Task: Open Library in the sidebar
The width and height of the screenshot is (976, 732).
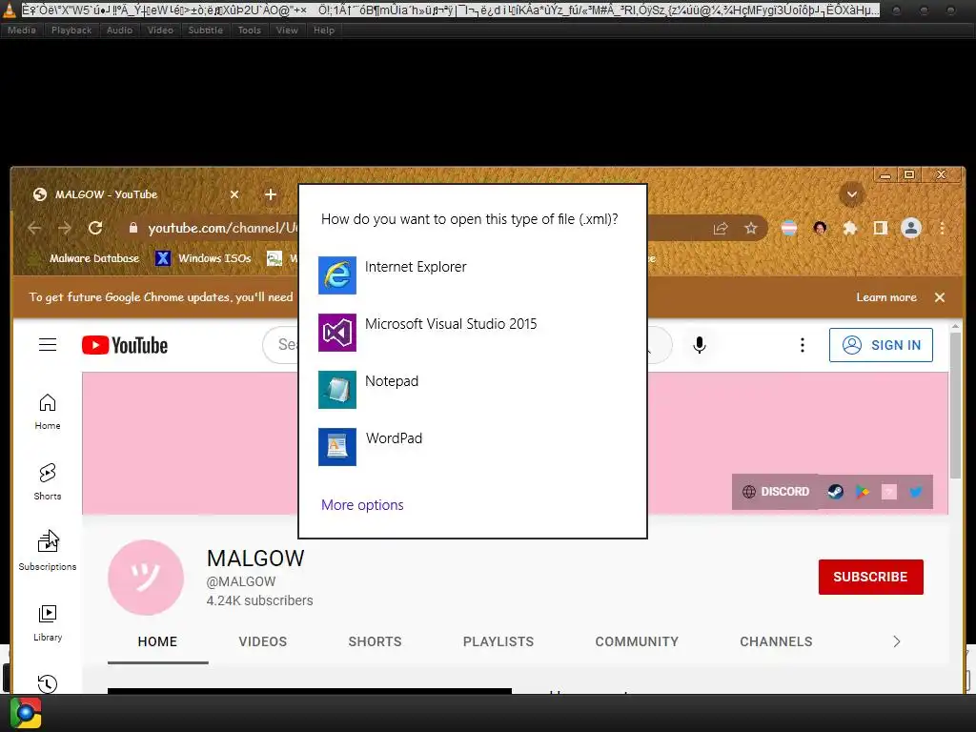Action: (48, 623)
